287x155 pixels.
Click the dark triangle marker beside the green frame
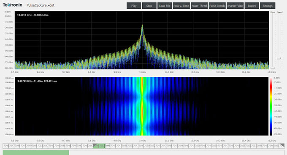tap(95, 145)
